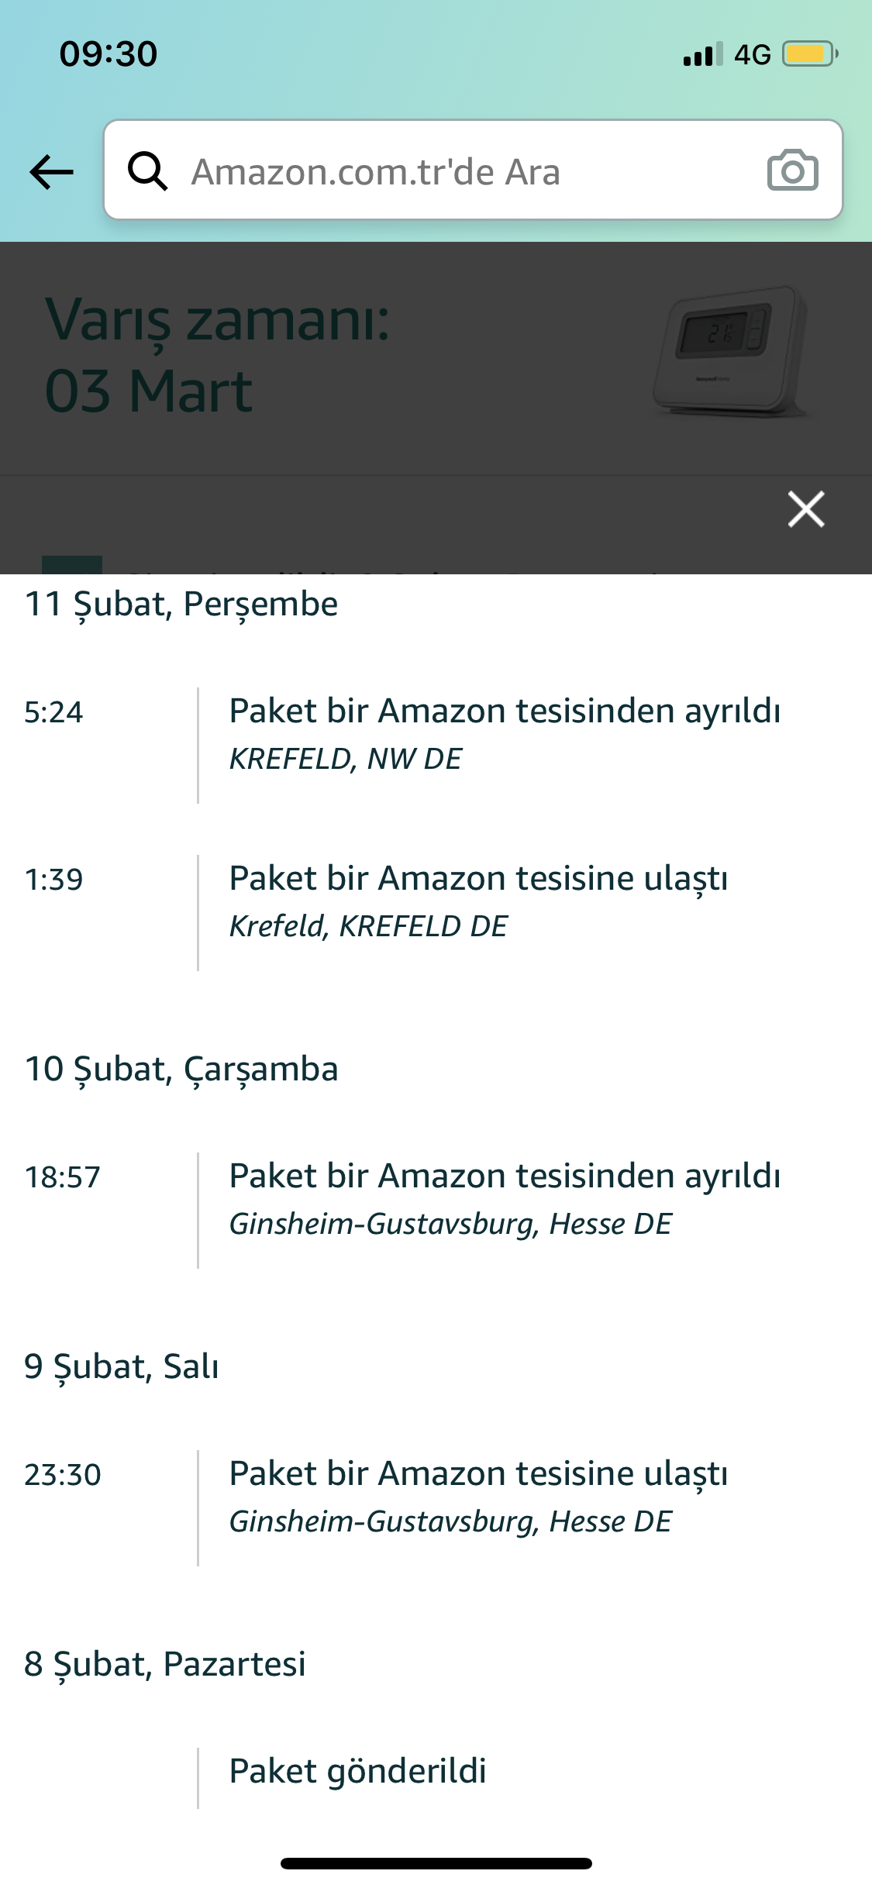The width and height of the screenshot is (872, 1888).
Task: Tap the cellular signal bars icon
Action: 702,54
